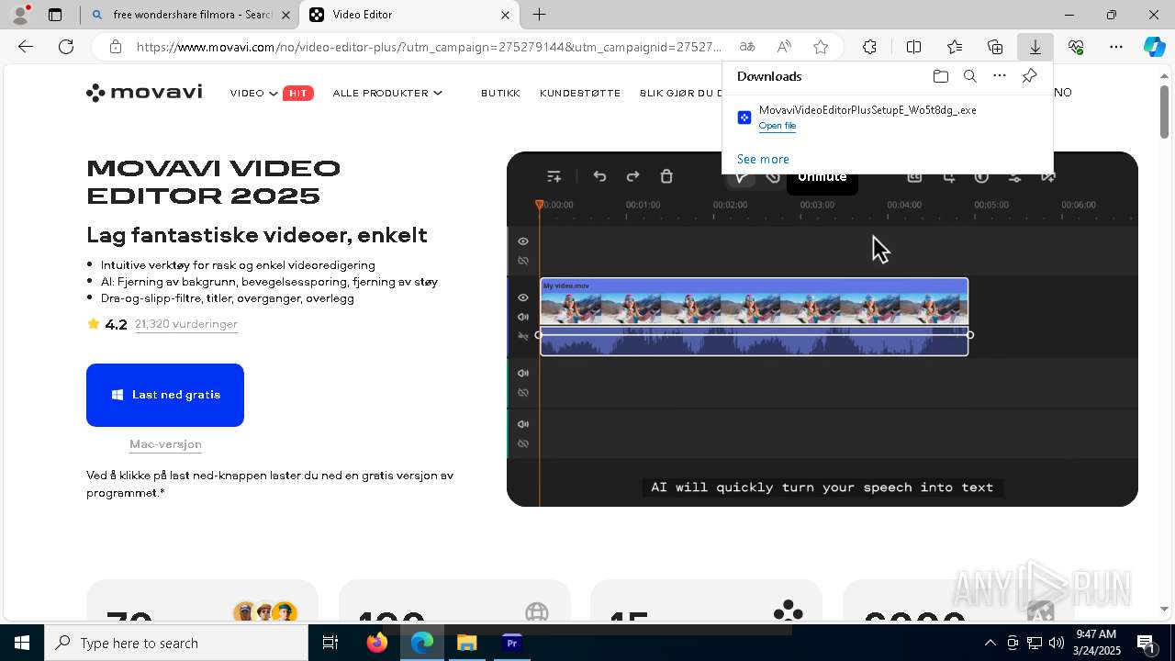Go back to previous page
This screenshot has width=1175, height=661.
(26, 47)
